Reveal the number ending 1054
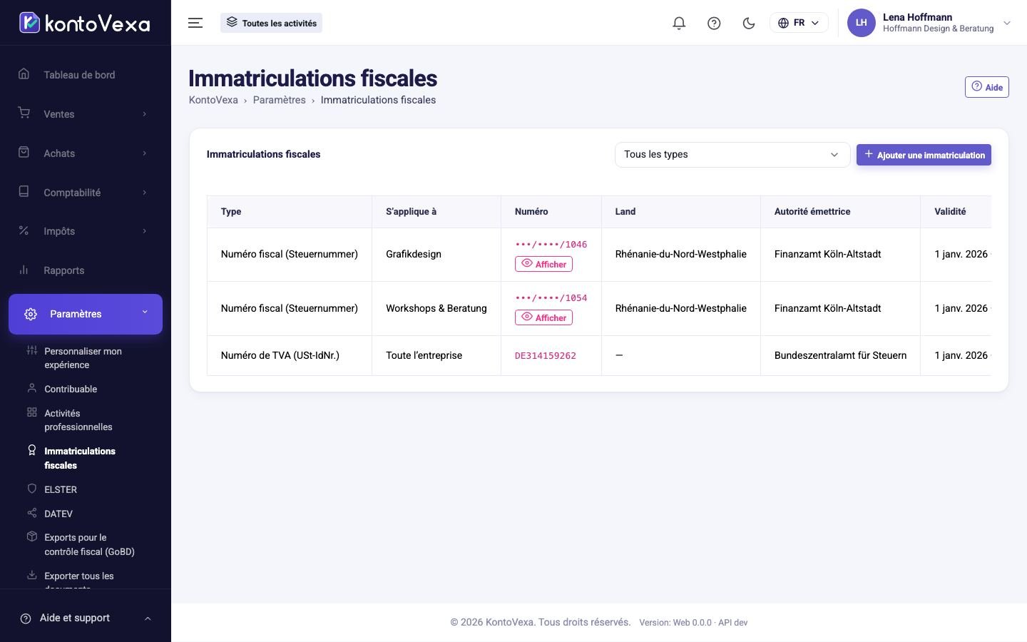The image size is (1027, 642). (543, 317)
